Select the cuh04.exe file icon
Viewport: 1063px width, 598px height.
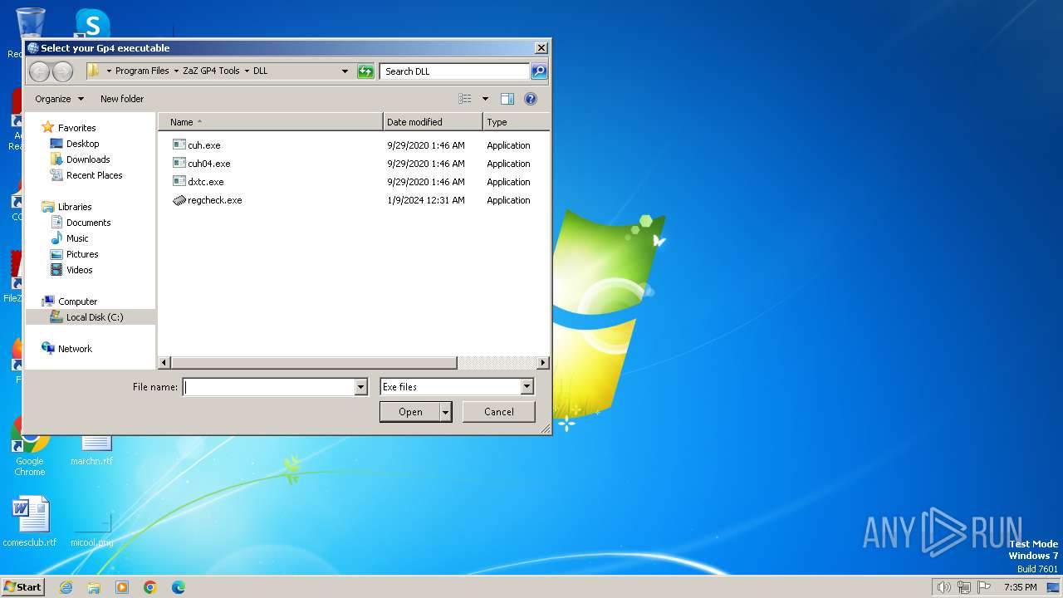click(179, 163)
